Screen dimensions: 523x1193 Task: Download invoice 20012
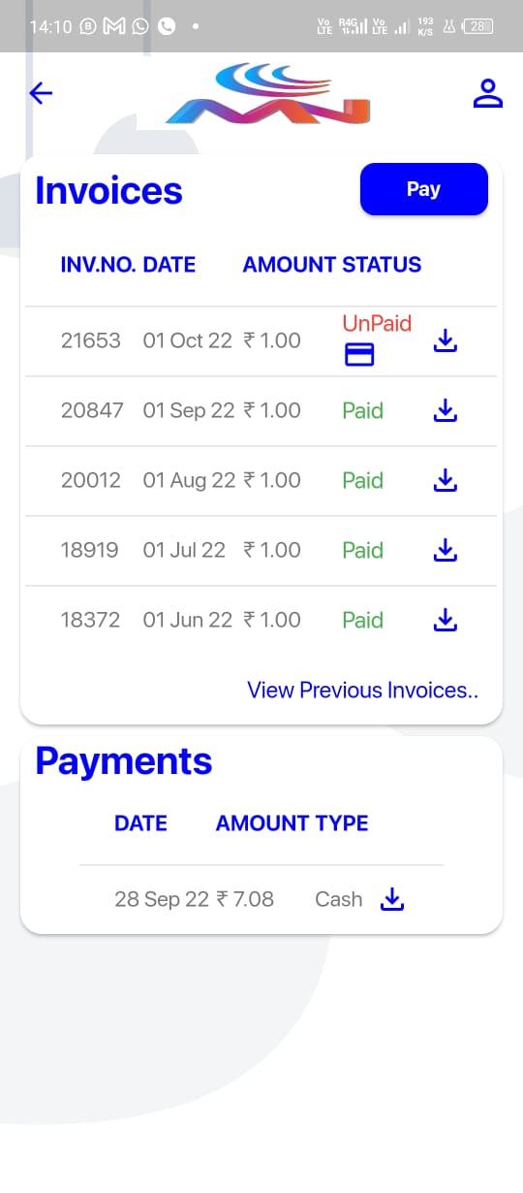(445, 480)
